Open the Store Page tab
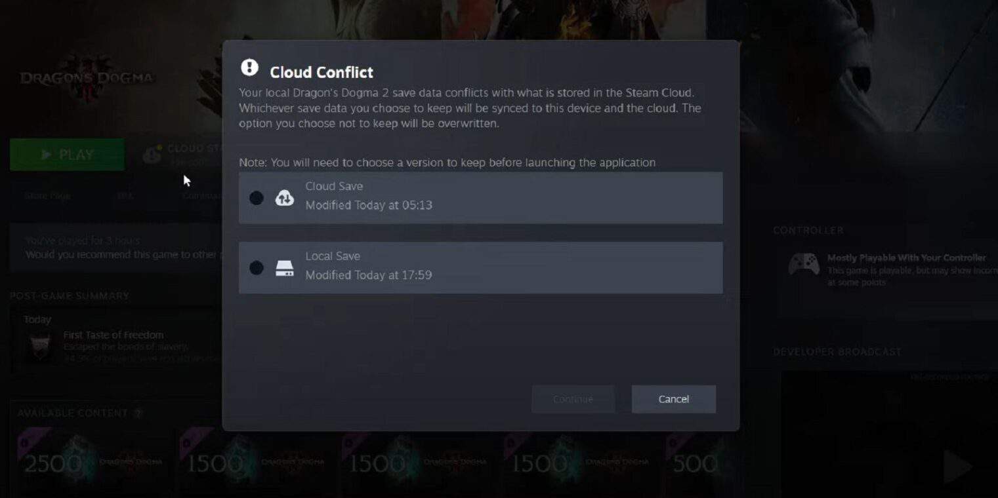Viewport: 998px width, 498px height. (48, 196)
